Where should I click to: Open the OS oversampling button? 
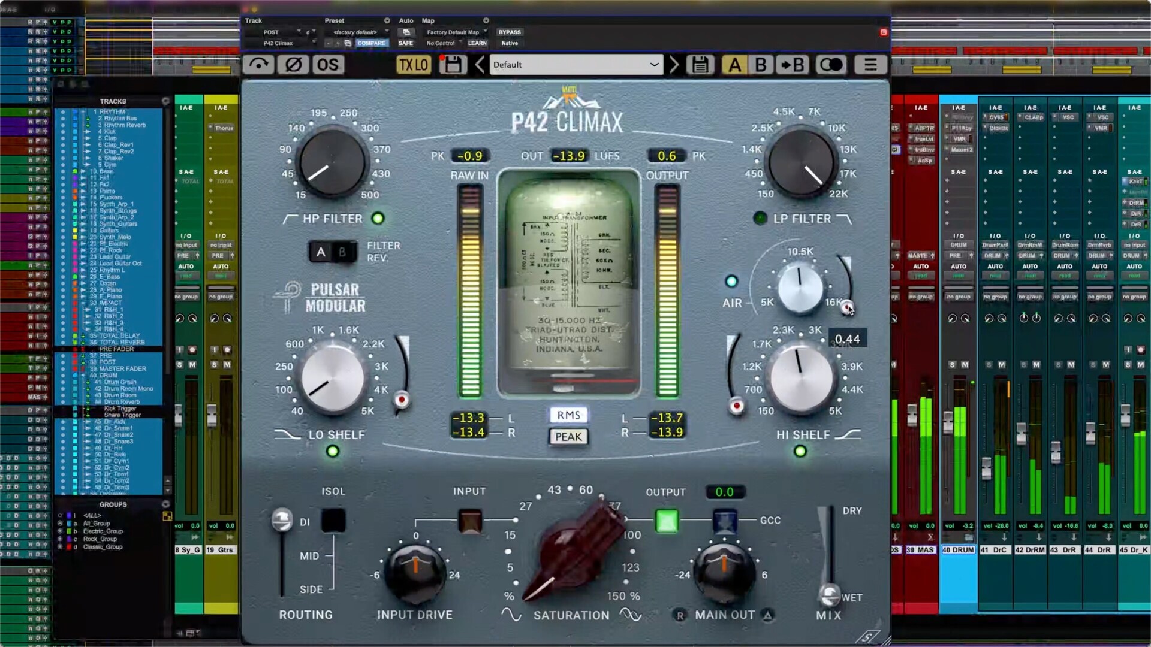tap(328, 64)
